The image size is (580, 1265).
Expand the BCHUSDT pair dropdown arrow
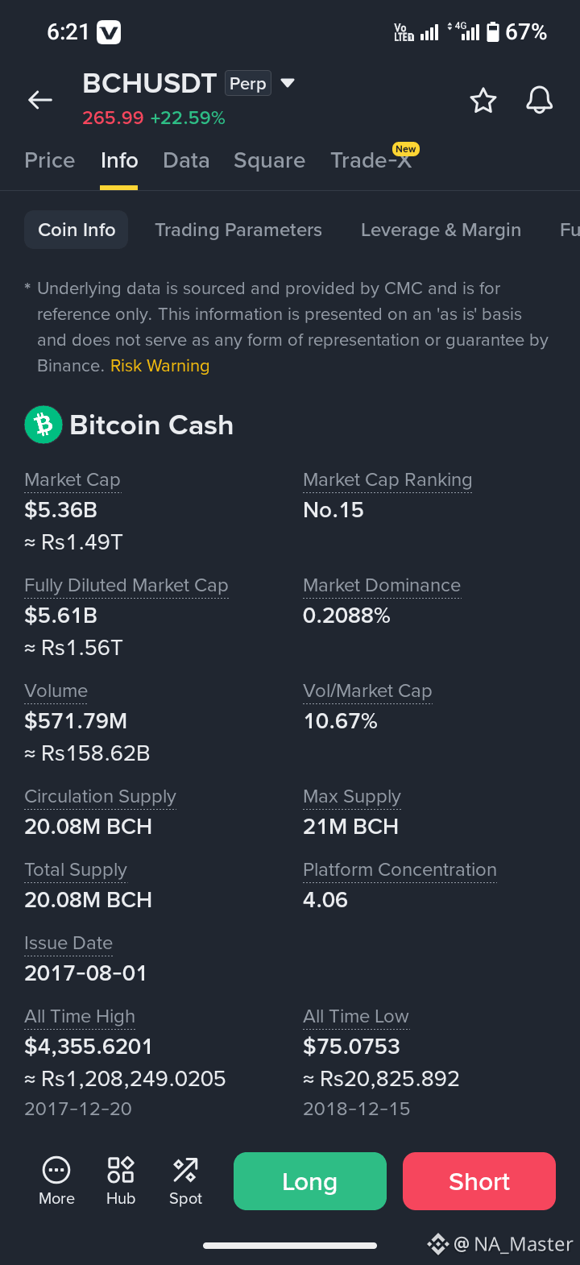288,83
